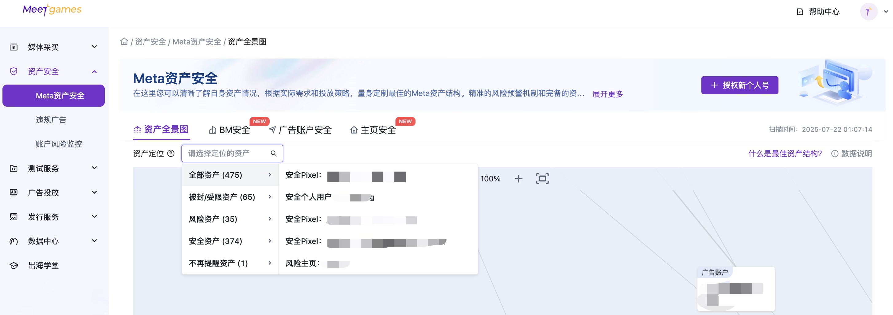Focus the 请选择定位的资产 search field
This screenshot has height=315, width=893.
tap(232, 153)
